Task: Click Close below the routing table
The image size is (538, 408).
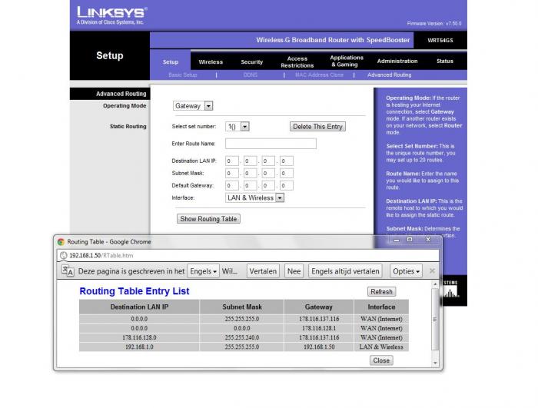Action: (381, 360)
